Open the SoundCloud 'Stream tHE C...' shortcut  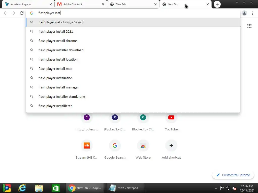tap(87, 149)
